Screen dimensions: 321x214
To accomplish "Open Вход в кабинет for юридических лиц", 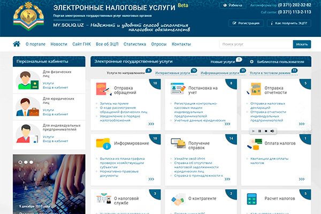I will click(x=55, y=114).
